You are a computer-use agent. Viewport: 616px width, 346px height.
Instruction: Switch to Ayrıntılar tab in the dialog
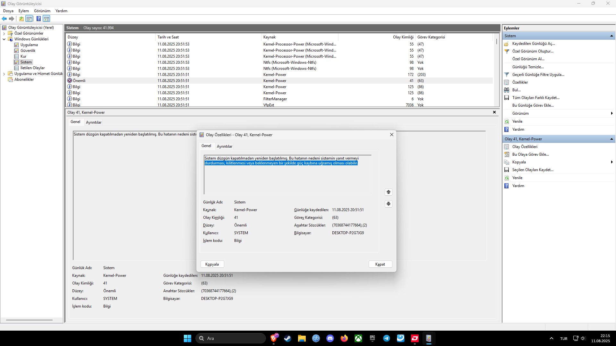pyautogui.click(x=224, y=146)
